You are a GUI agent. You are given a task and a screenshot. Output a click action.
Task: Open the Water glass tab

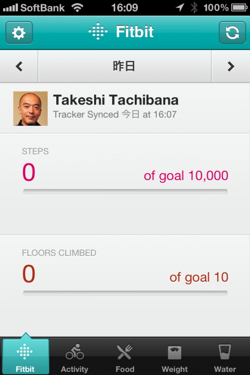(x=225, y=357)
